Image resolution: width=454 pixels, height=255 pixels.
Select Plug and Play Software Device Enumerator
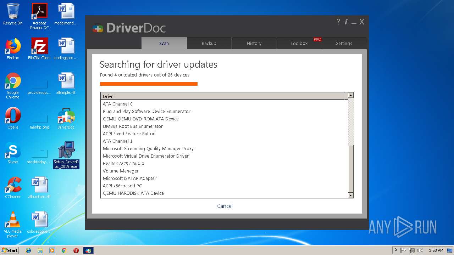[x=224, y=111]
